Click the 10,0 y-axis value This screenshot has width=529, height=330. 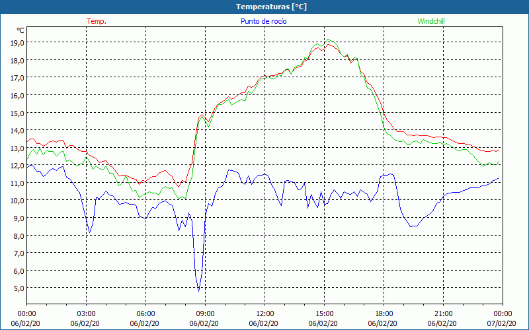(x=18, y=201)
